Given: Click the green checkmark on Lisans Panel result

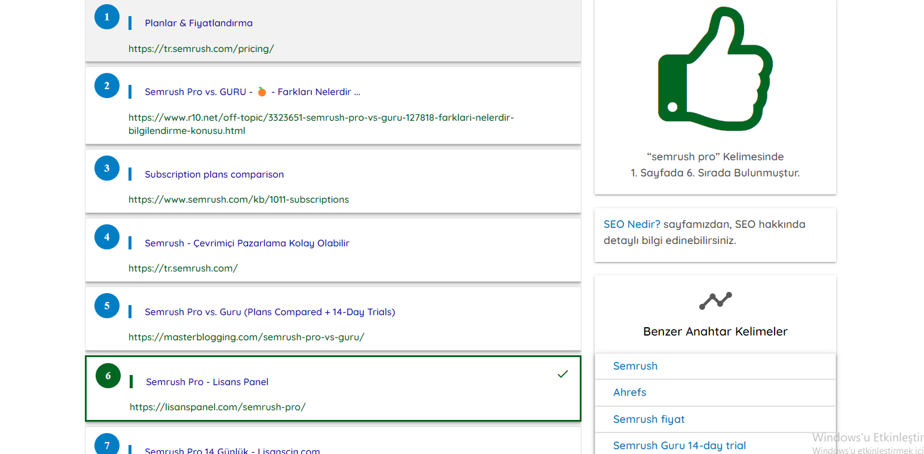Looking at the screenshot, I should (x=562, y=374).
